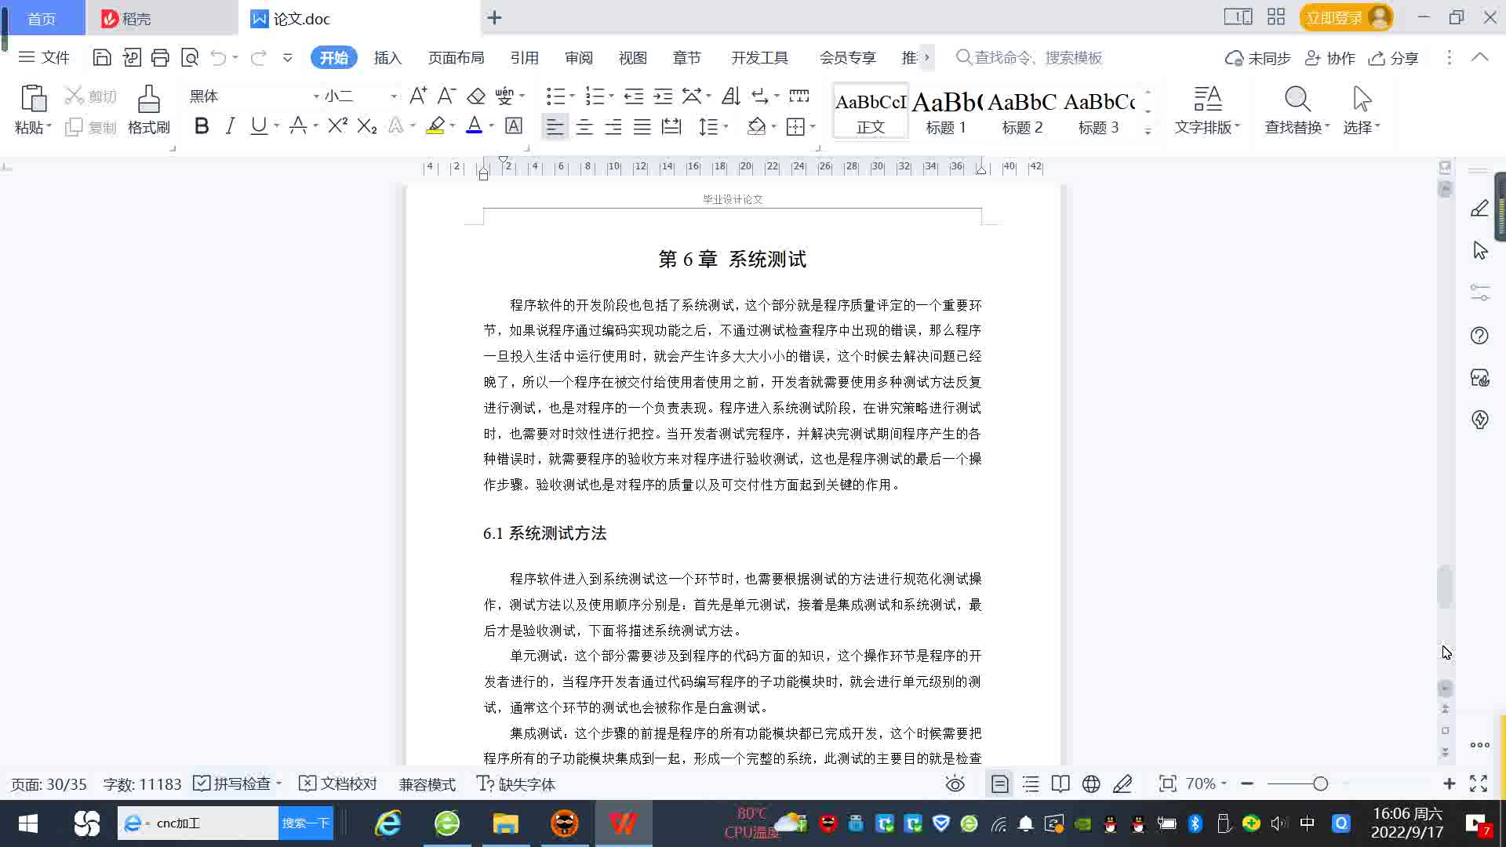Increase paragraph indent
This screenshot has width=1506, height=847.
(x=664, y=96)
